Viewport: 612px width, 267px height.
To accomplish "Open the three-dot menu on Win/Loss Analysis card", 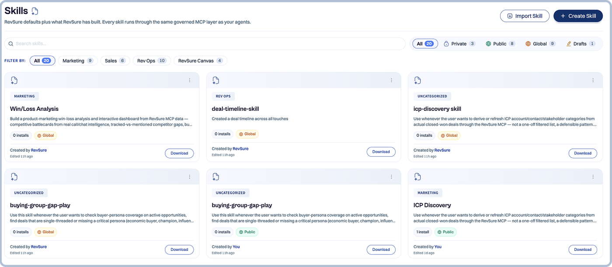I will (190, 80).
